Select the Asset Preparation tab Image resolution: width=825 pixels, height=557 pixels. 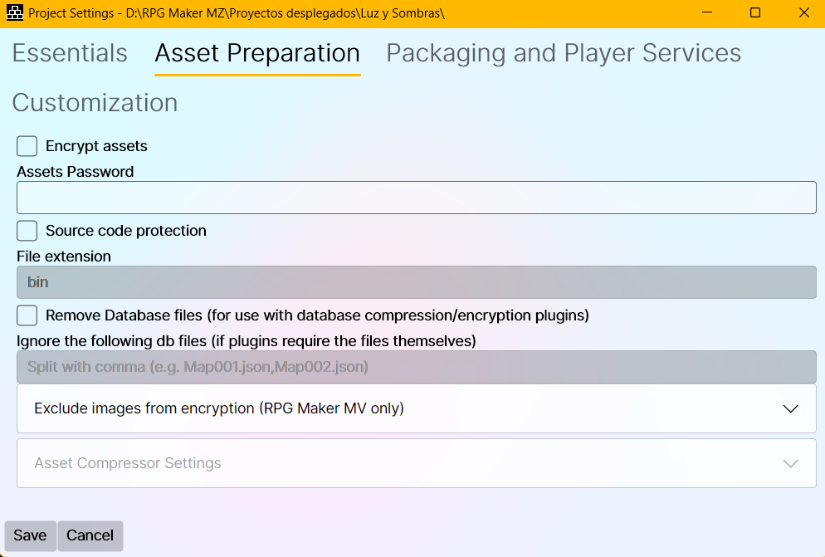tap(257, 53)
